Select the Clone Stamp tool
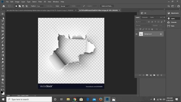 point(3,45)
